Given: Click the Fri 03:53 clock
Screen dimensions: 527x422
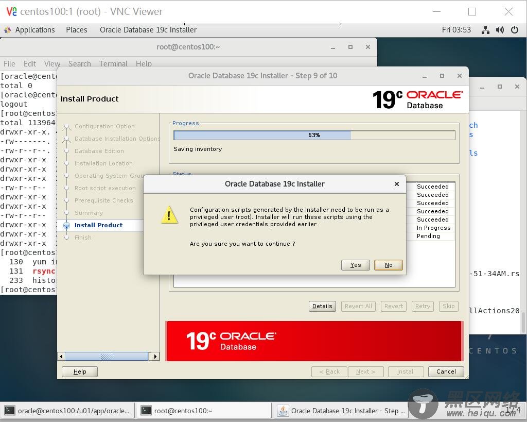Looking at the screenshot, I should pos(456,30).
